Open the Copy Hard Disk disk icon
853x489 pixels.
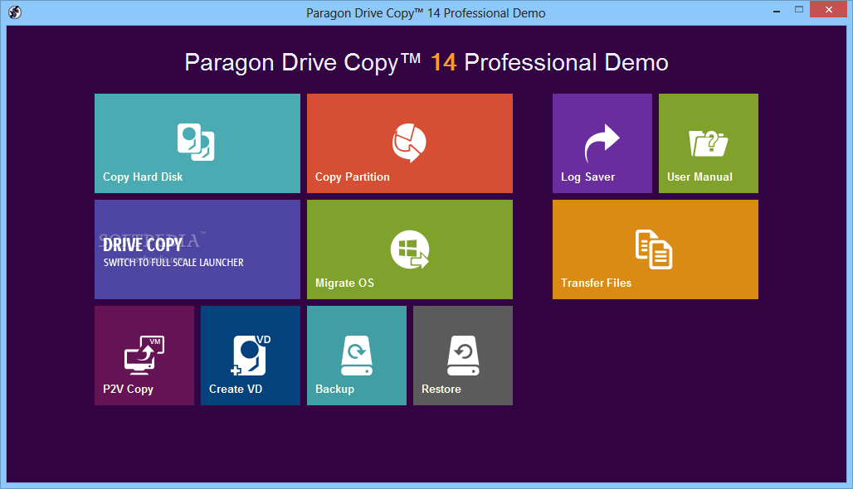pos(196,143)
